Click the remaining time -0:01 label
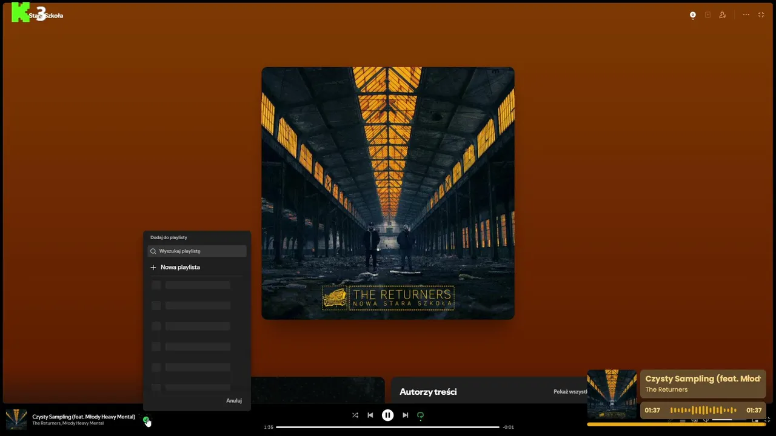This screenshot has height=436, width=776. click(x=509, y=427)
